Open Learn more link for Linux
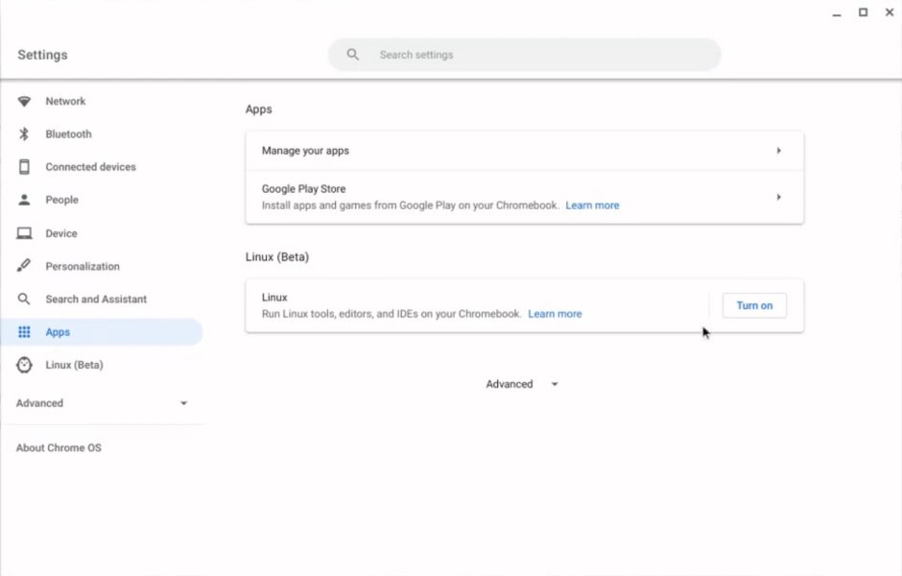Image resolution: width=902 pixels, height=576 pixels. pos(555,314)
